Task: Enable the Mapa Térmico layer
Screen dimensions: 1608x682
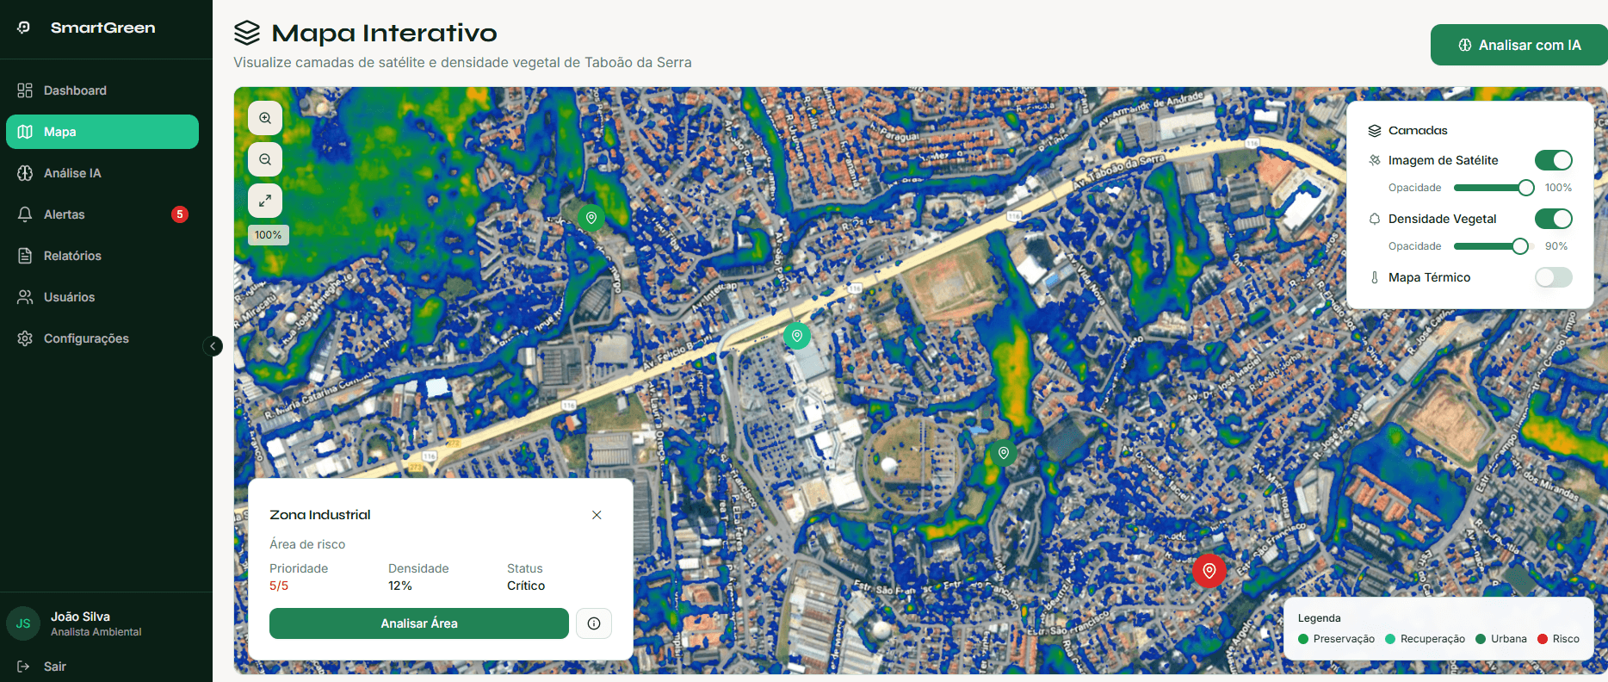Action: coord(1554,277)
